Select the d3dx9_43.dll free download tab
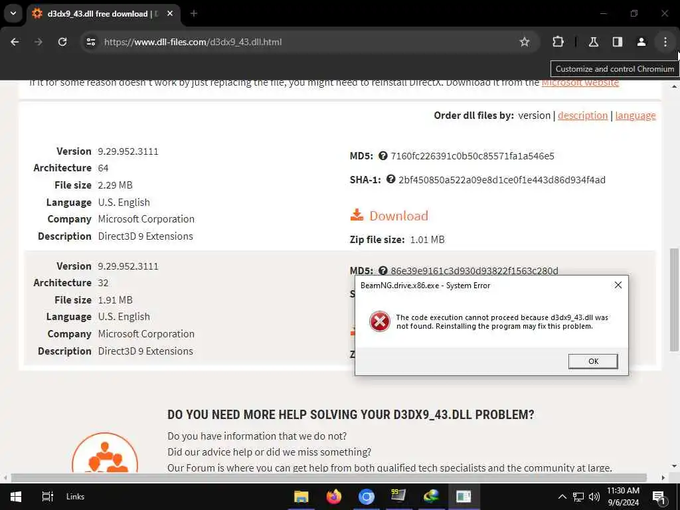This screenshot has height=510, width=680. tap(104, 13)
